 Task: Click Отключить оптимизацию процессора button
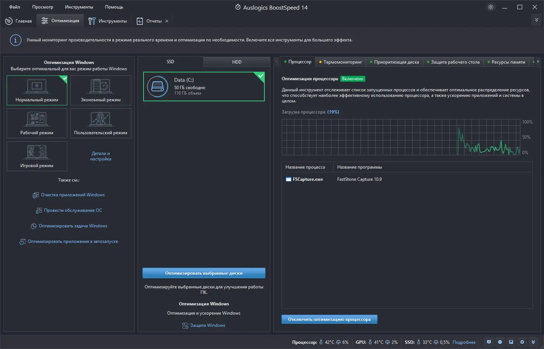coord(330,319)
